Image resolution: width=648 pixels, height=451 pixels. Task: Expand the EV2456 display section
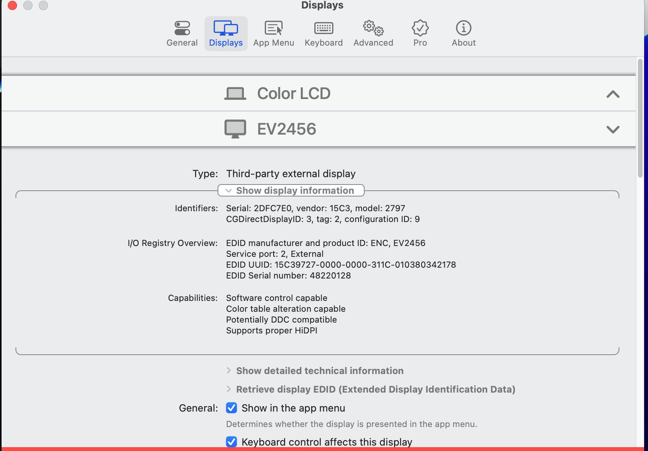(613, 129)
